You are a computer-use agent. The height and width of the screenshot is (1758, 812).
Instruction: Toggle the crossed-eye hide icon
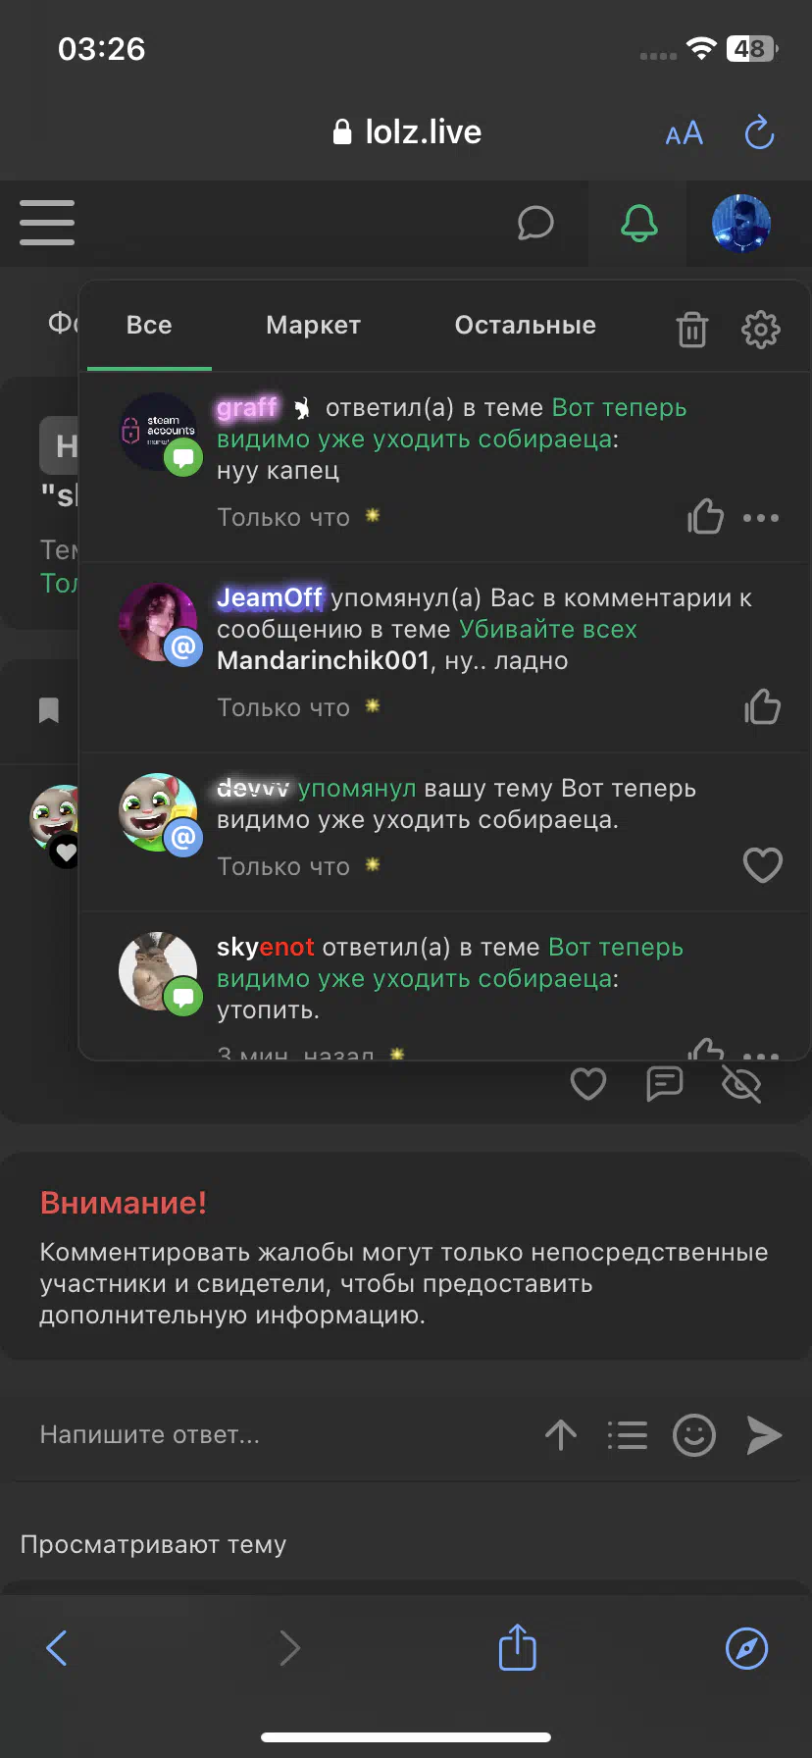741,1084
